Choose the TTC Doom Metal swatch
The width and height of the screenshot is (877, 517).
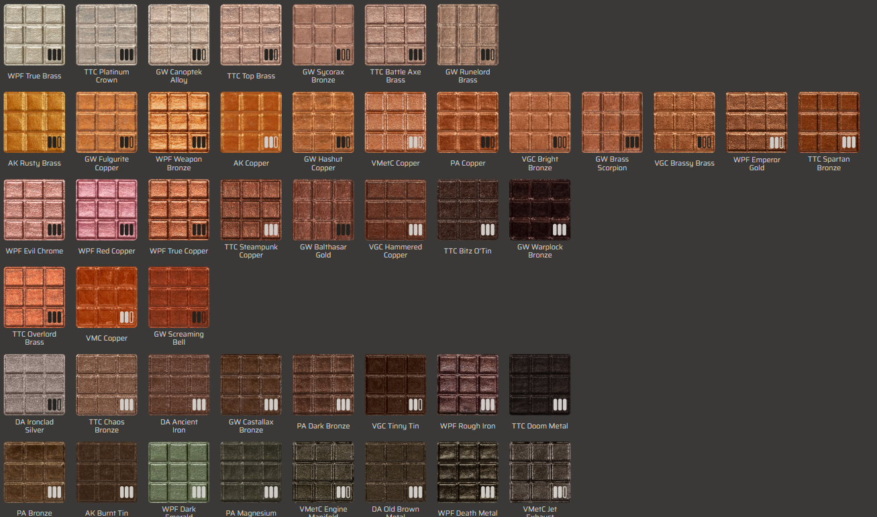coord(540,385)
